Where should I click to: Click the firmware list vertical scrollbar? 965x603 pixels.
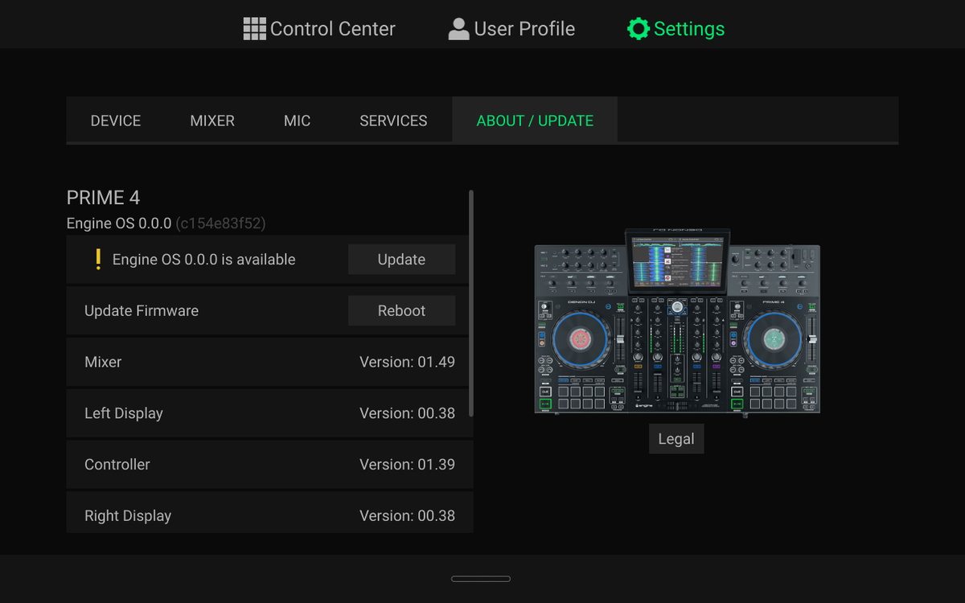point(471,303)
